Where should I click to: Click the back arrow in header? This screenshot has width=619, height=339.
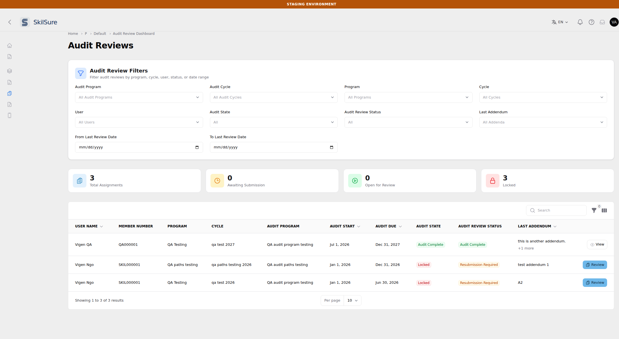[10, 22]
